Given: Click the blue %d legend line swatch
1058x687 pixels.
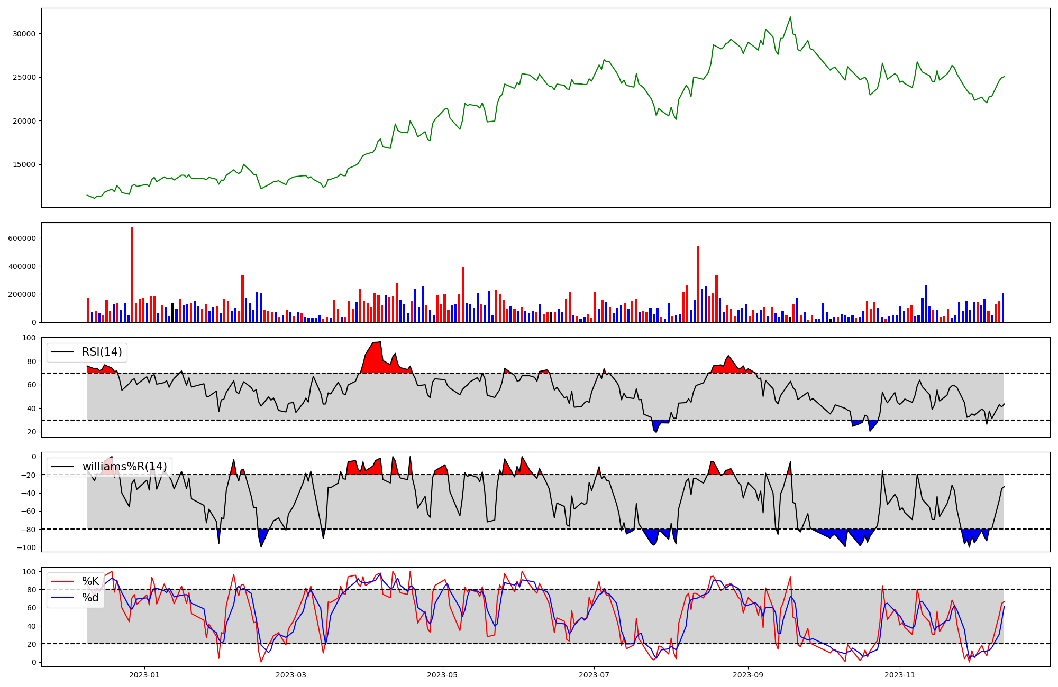Looking at the screenshot, I should (62, 598).
